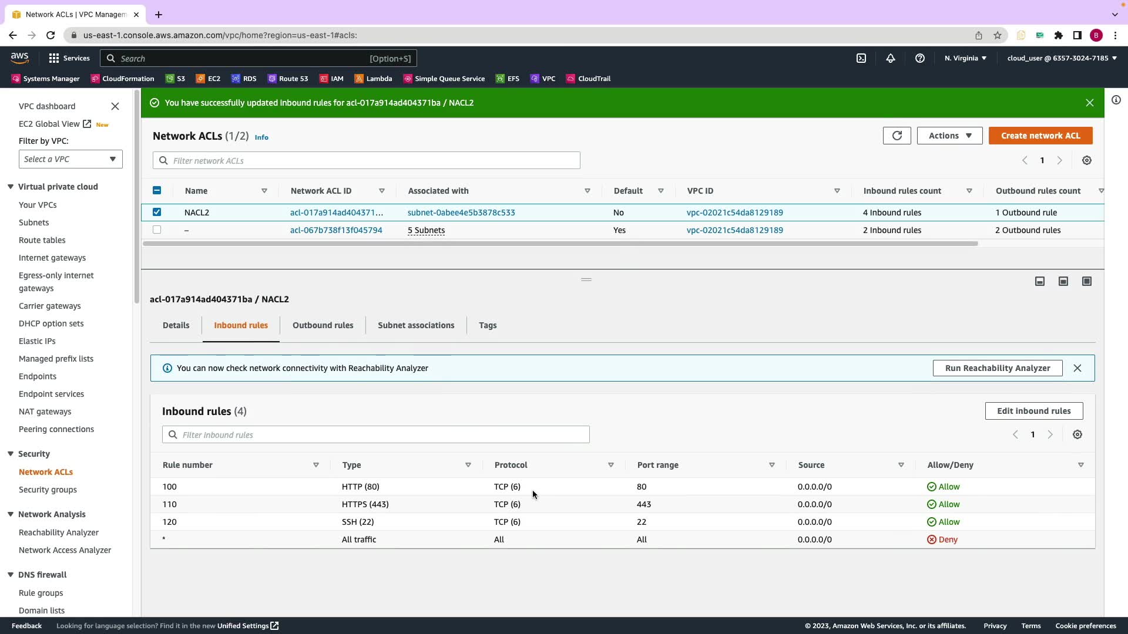Screen dimensions: 1128x634
Task: Open the Services grid menu
Action: click(69, 58)
